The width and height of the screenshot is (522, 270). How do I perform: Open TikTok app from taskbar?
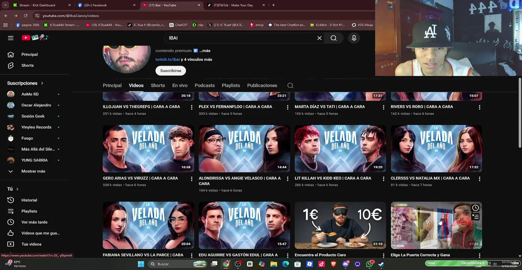(321, 264)
